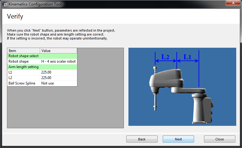Select the Value column header
The image size is (242, 148).
tap(59, 51)
